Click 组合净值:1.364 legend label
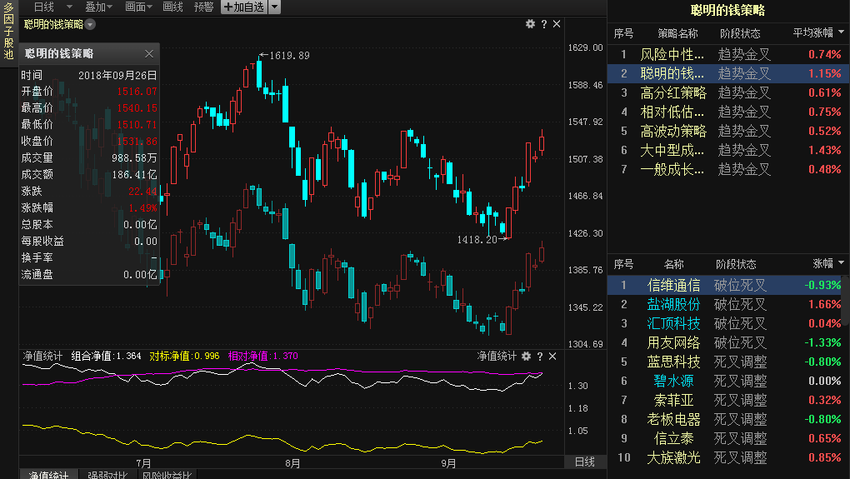 point(107,356)
